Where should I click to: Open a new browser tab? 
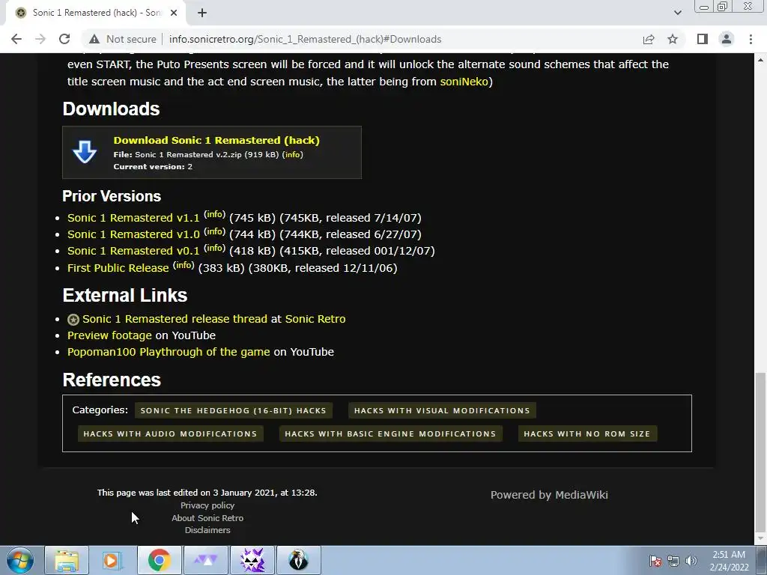(x=202, y=13)
